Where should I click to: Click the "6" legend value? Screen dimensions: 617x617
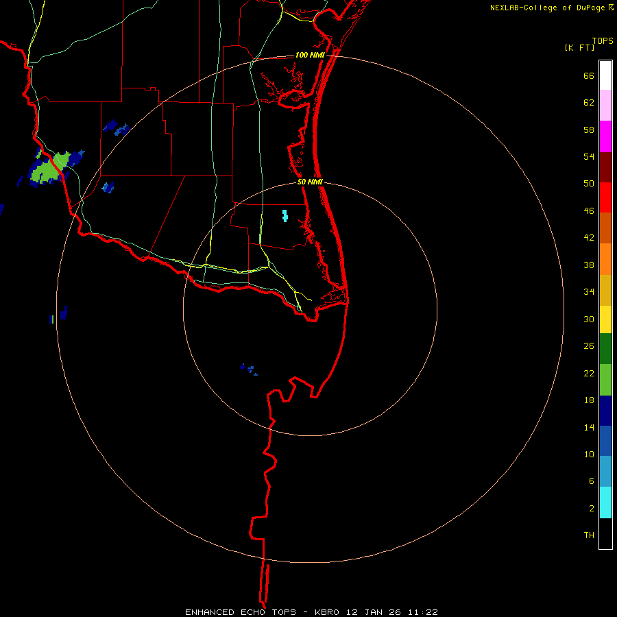tap(592, 481)
